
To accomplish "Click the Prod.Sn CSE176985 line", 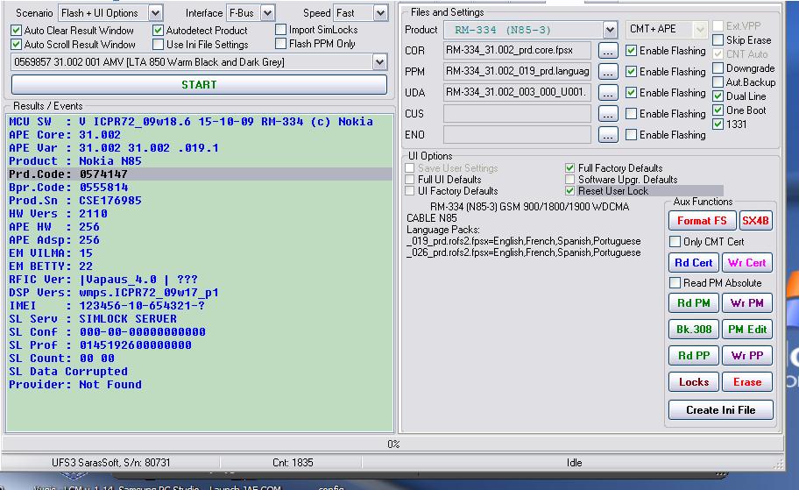I will pos(199,201).
